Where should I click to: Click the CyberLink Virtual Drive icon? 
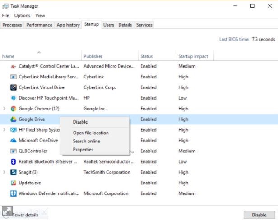point(13,87)
